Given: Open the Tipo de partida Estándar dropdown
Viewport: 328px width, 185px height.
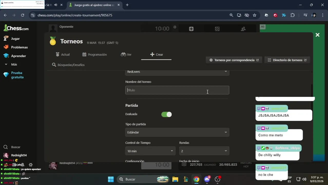Looking at the screenshot, I should [177, 132].
